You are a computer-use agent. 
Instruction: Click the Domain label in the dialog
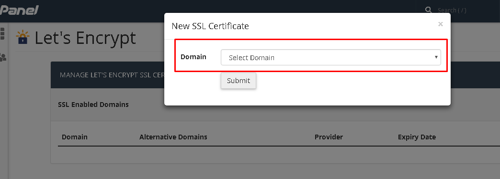[193, 57]
